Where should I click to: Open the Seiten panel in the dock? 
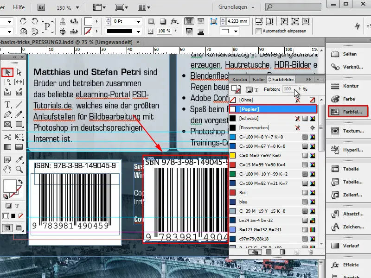click(347, 54)
